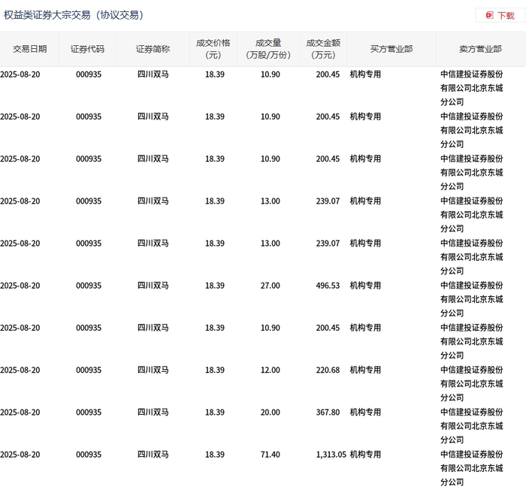Click the 成交量(万股/万份) column header
Image resolution: width=526 pixels, height=490 pixels.
click(268, 49)
